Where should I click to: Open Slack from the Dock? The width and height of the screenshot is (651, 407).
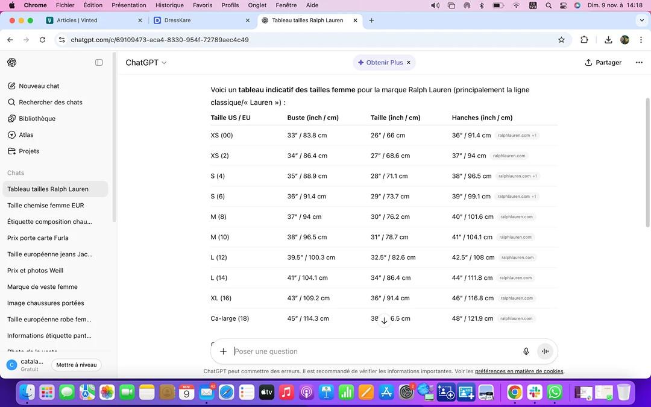coord(534,392)
